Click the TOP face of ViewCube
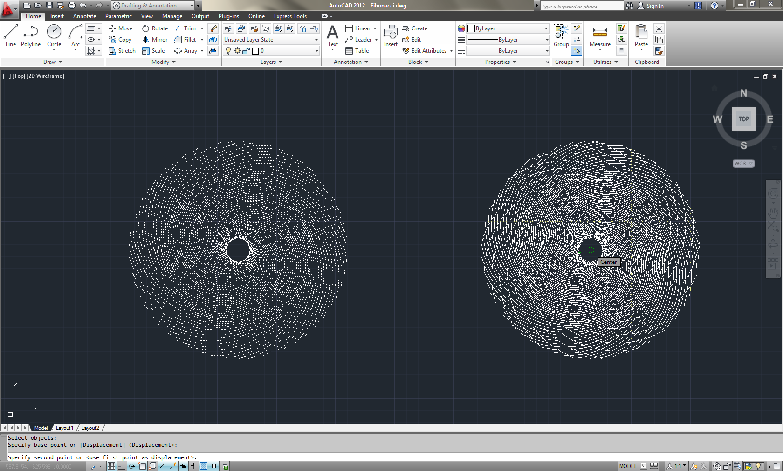Image resolution: width=783 pixels, height=471 pixels. point(743,119)
